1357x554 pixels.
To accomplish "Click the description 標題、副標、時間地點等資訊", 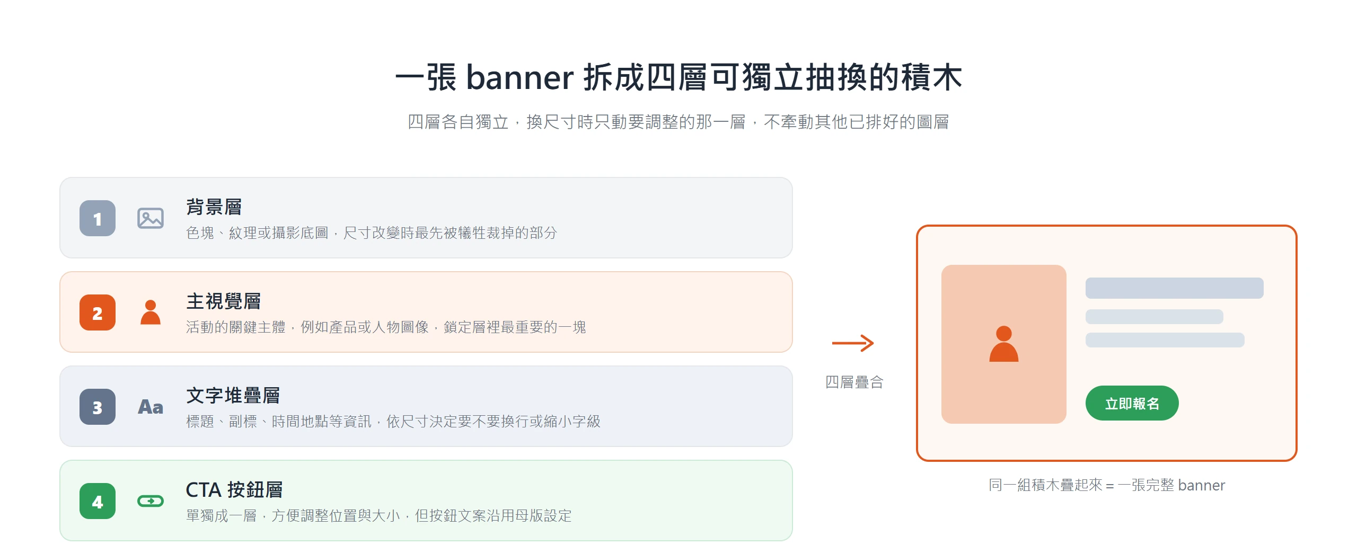I will click(x=393, y=421).
